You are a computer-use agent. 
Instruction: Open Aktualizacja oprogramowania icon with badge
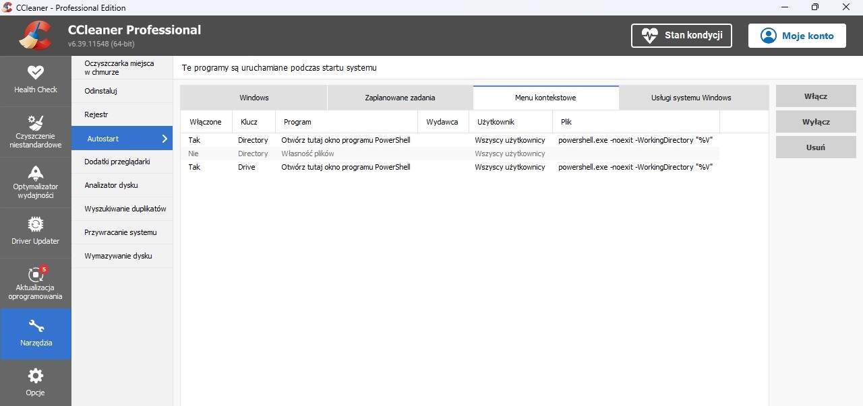37,274
